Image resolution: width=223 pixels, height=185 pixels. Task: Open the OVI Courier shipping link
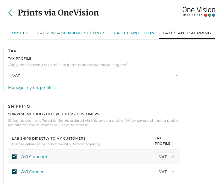pyautogui.click(x=32, y=172)
